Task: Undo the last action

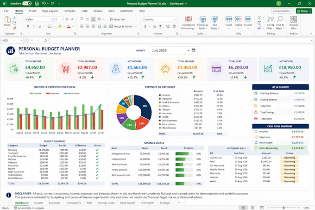Action: 44,3
